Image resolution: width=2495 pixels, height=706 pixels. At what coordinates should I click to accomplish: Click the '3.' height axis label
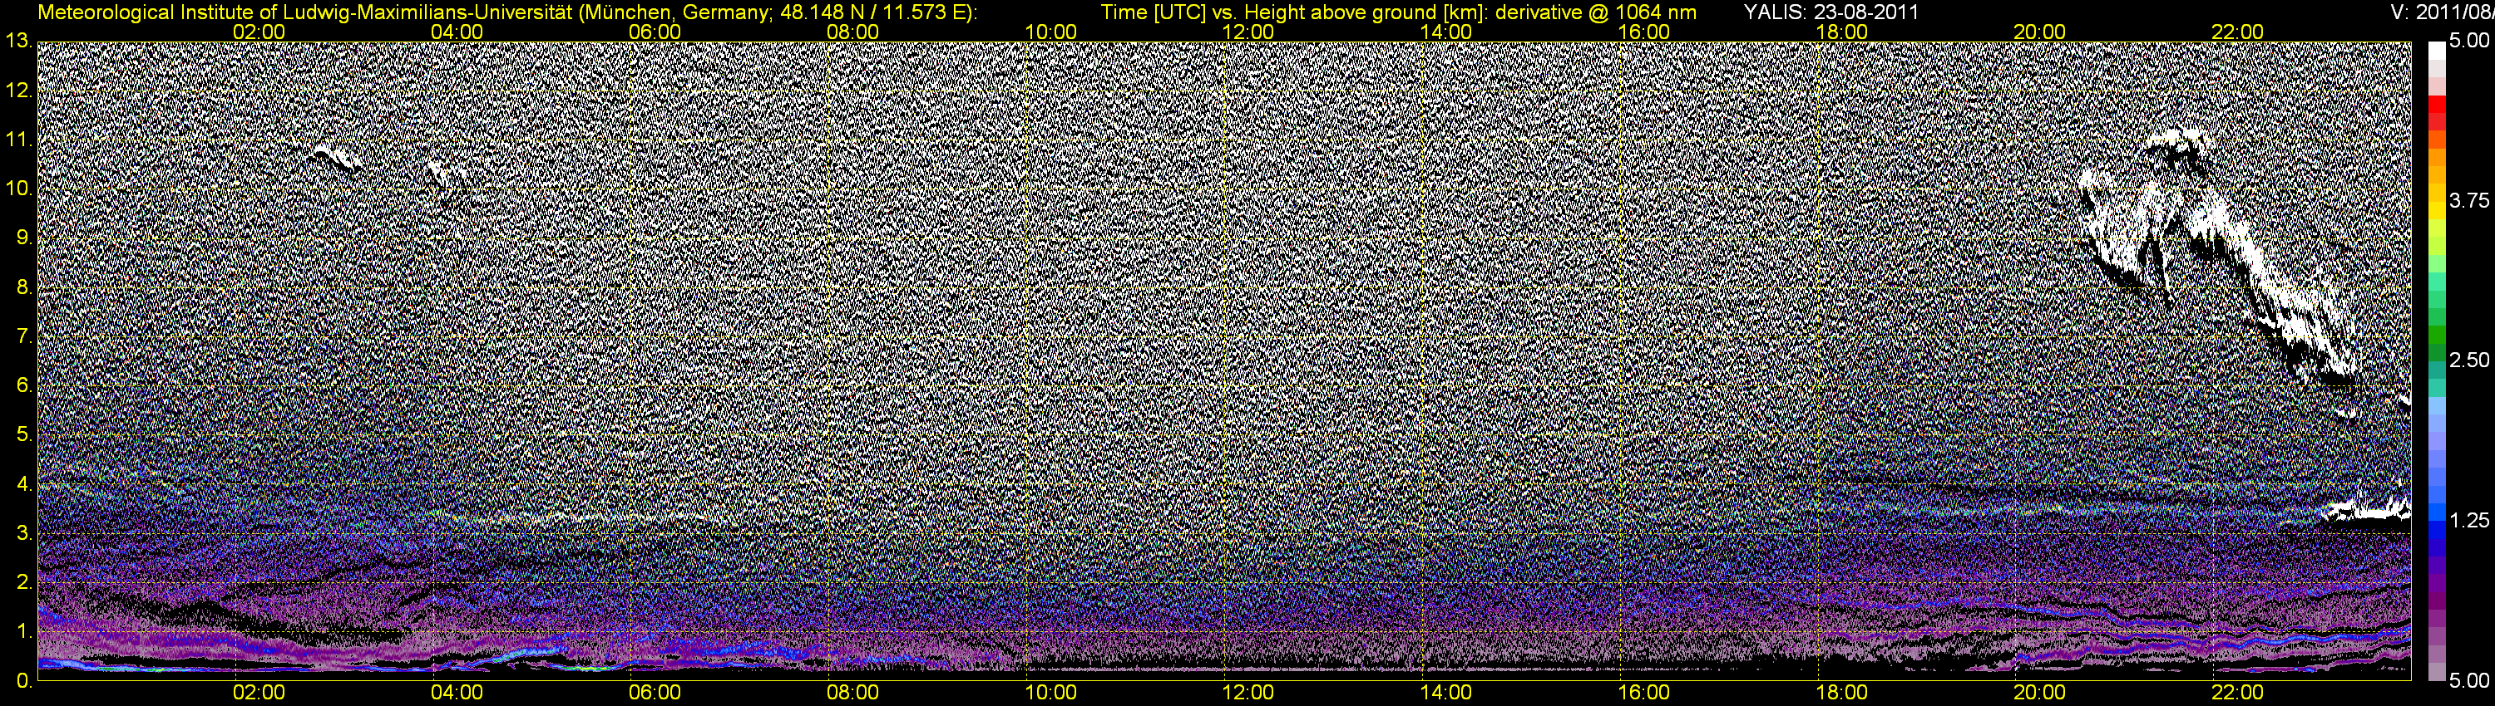[23, 533]
